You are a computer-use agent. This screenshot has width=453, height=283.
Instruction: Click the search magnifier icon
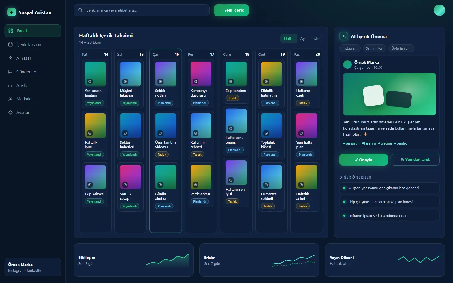pos(80,10)
